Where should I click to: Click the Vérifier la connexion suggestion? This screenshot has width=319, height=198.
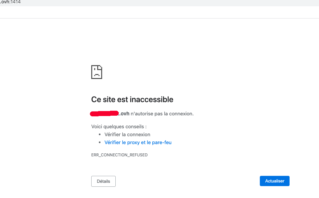pos(127,135)
